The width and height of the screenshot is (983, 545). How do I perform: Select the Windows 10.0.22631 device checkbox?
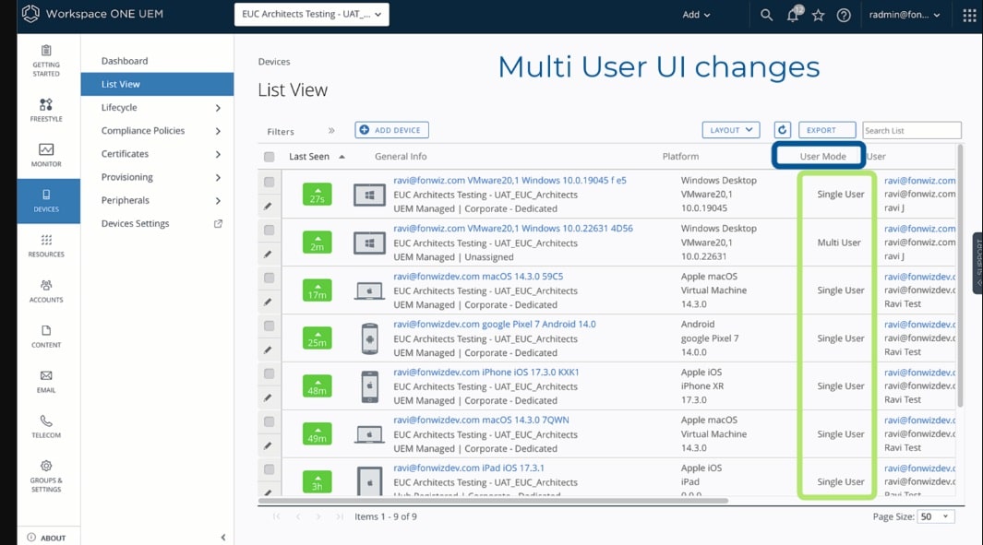[x=269, y=230]
